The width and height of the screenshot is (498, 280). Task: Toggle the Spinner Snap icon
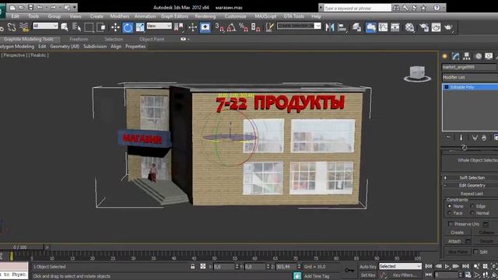[x=256, y=28]
